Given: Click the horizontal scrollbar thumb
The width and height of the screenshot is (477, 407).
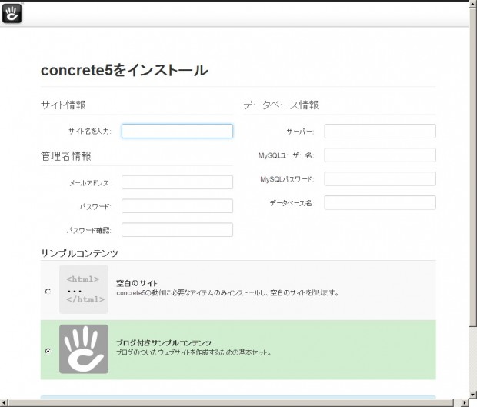Looking at the screenshot, I should click(231, 403).
